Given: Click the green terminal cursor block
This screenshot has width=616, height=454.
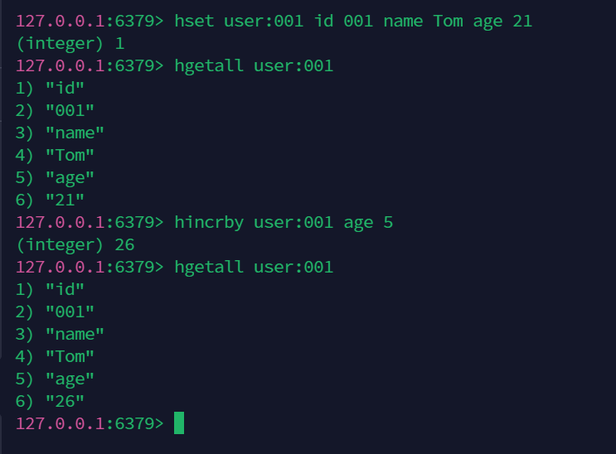Looking at the screenshot, I should [x=178, y=423].
